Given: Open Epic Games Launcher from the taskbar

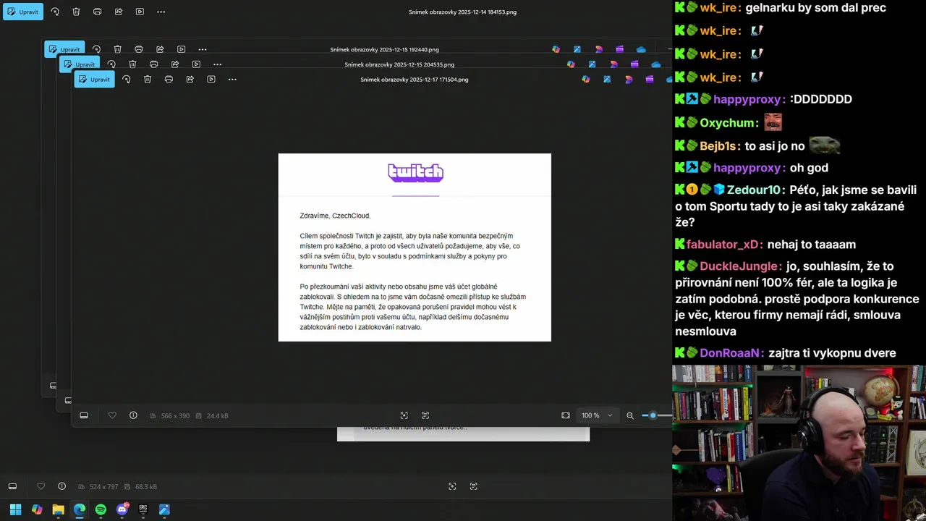Looking at the screenshot, I should coord(143,509).
